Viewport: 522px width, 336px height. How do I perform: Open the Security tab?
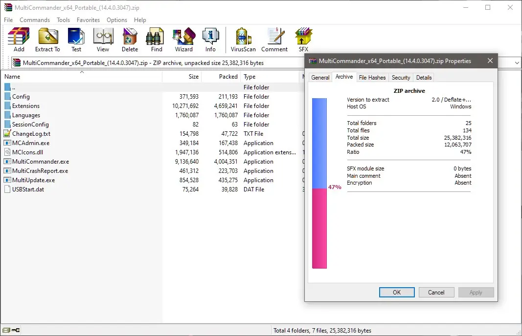401,78
